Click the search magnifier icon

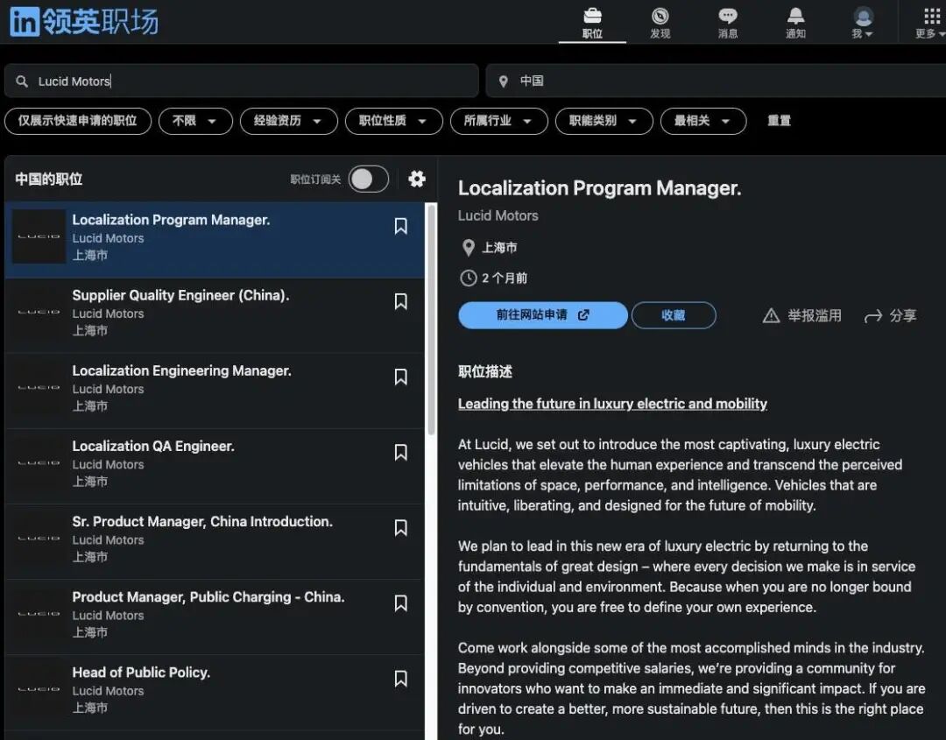point(22,81)
